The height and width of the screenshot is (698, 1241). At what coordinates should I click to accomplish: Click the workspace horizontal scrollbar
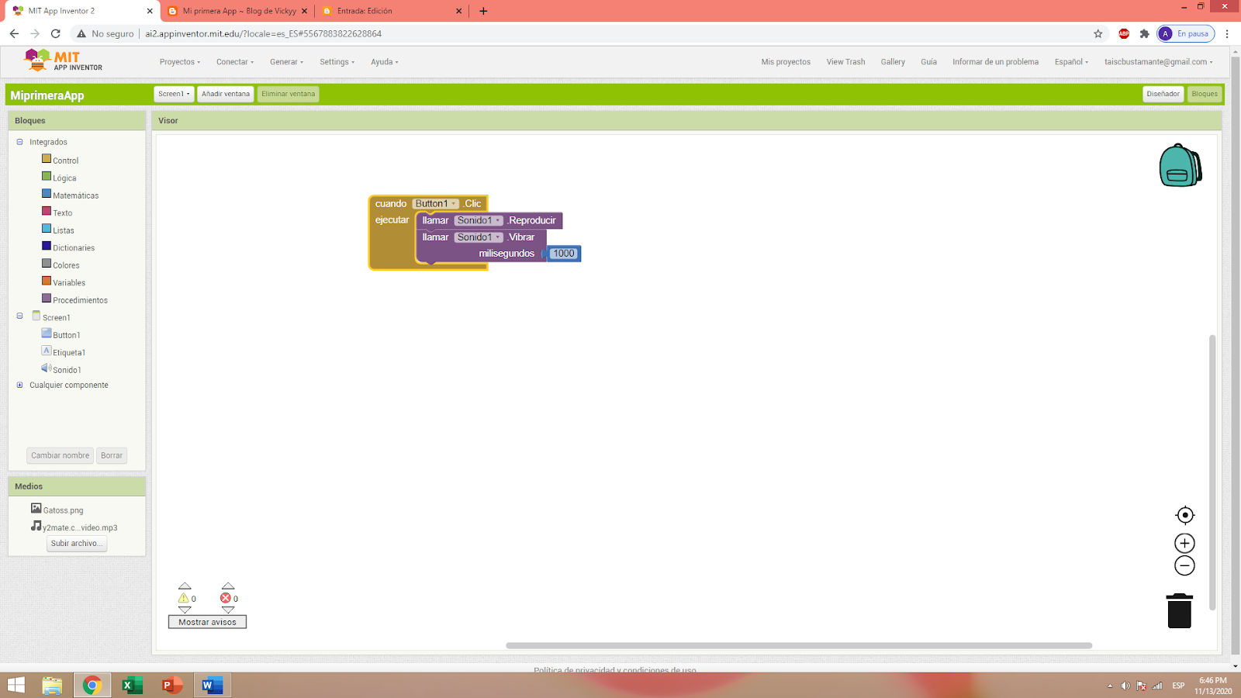click(799, 645)
